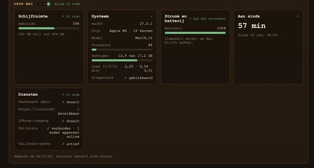This screenshot has width=314, height=168.
Task: Click the Gebruikt label in Schijfruimte
Action: click(x=27, y=24)
